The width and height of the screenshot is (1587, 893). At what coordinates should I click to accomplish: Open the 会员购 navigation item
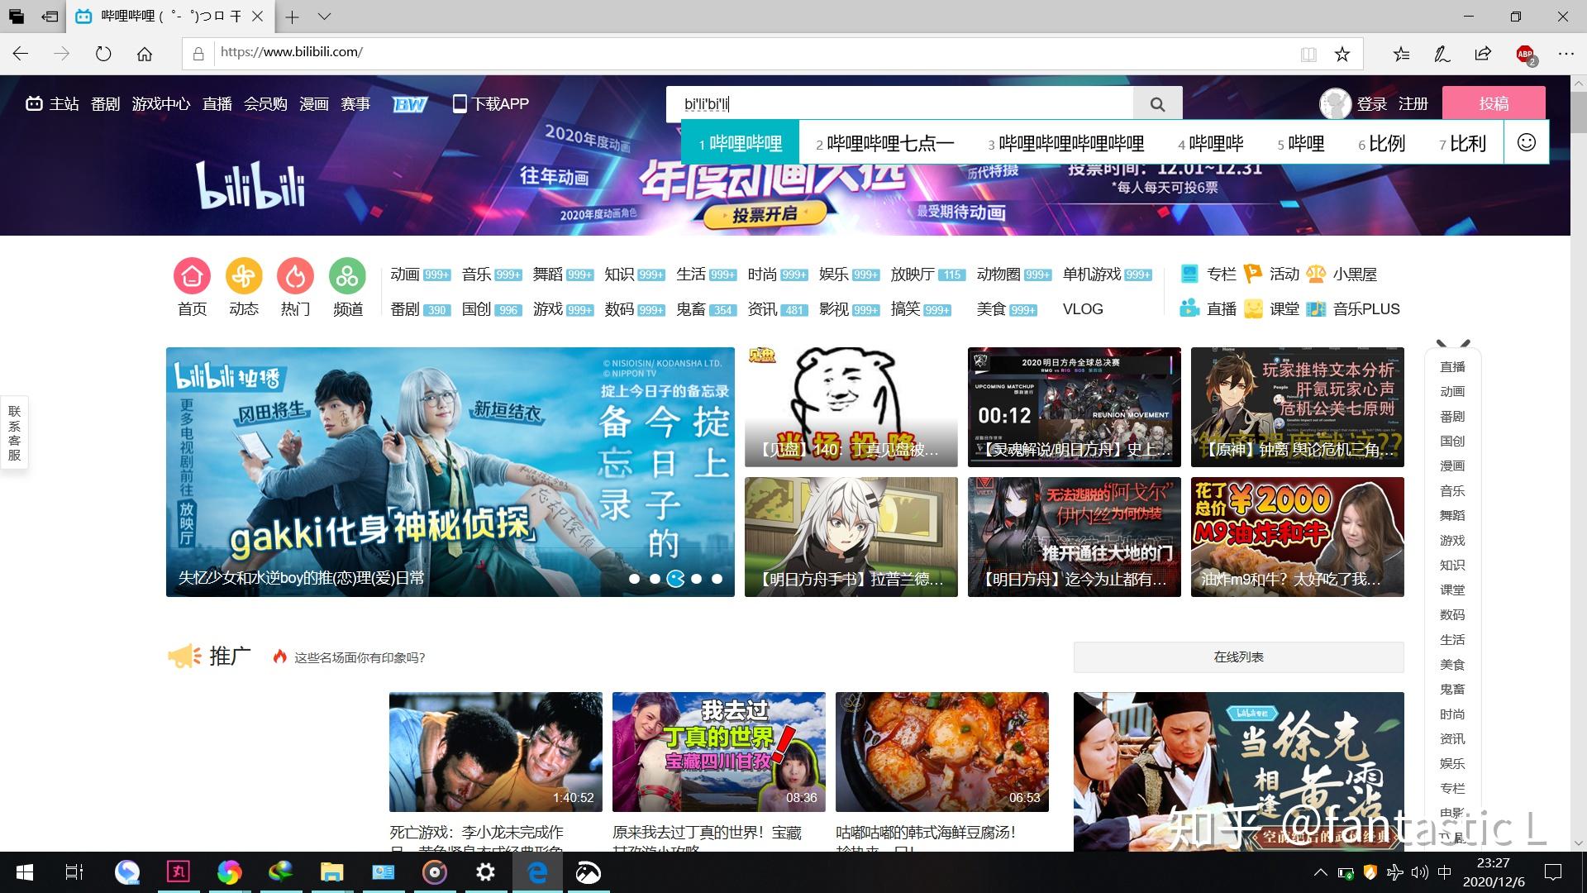click(265, 104)
